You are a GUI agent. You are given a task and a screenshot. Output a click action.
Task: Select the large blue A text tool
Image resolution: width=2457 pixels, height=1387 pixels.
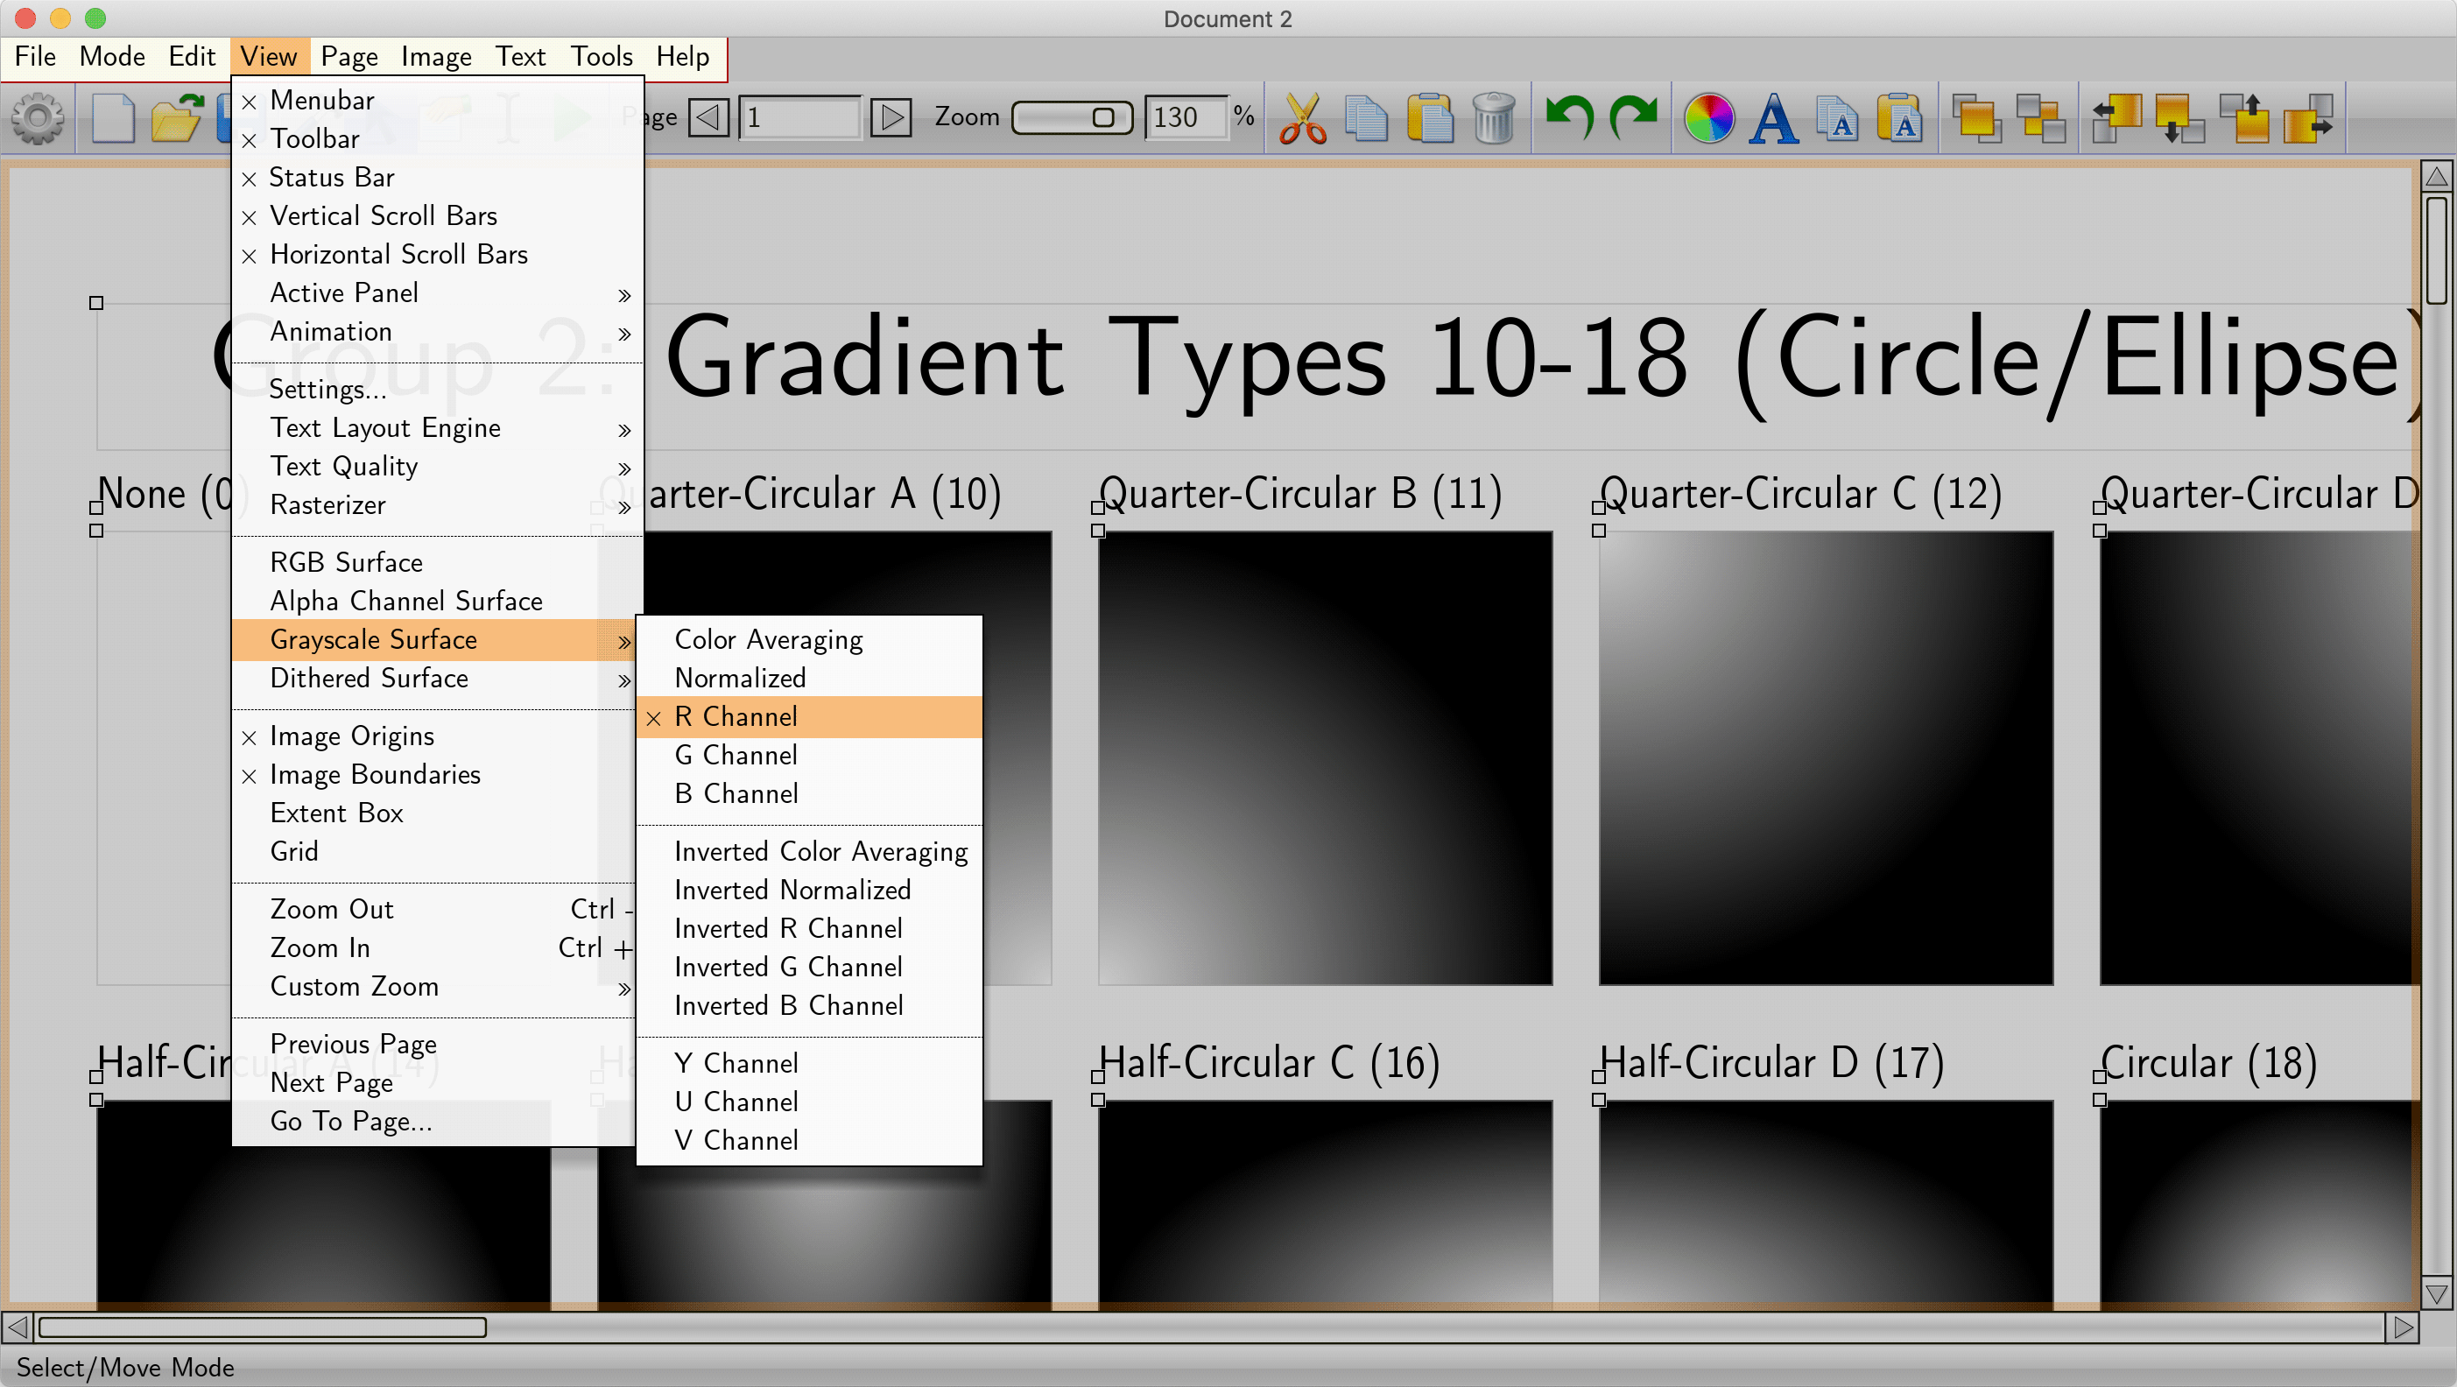(1773, 118)
